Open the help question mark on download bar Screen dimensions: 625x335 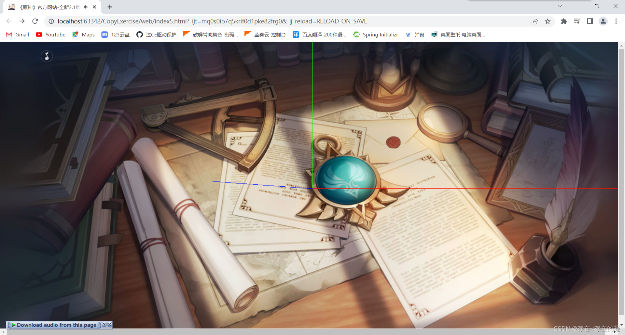click(104, 325)
